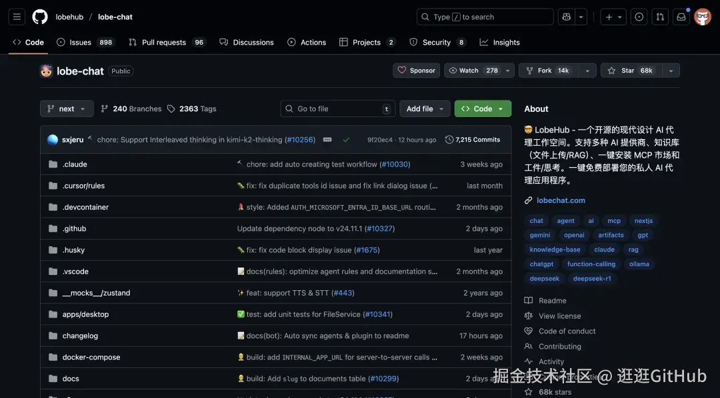Open the __mocks__/zustand folder
Screen dimensions: 720x398
[x=97, y=293]
